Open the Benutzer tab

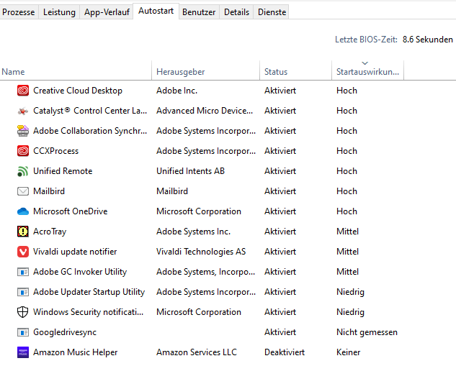(199, 12)
